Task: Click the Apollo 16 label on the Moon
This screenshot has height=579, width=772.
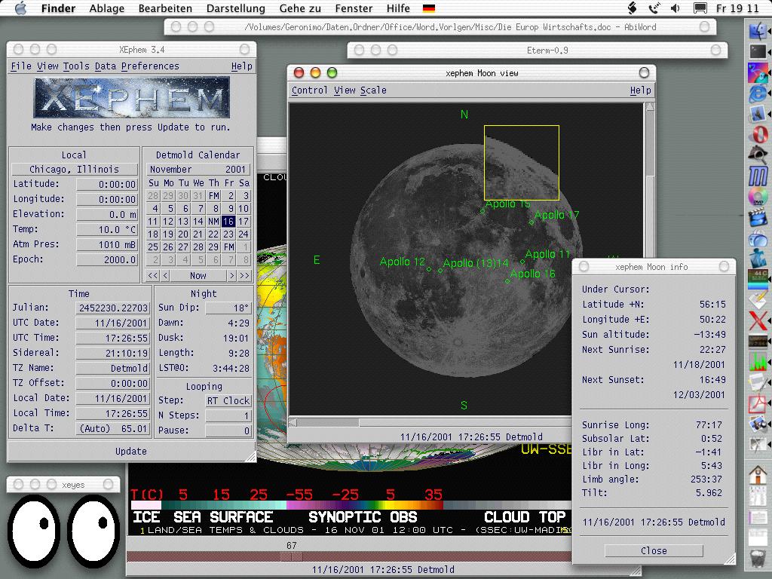Action: [x=532, y=274]
